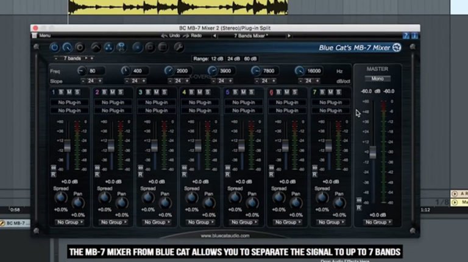The image size is (468, 262).
Task: Click the wrench settings icon
Action: pyautogui.click(x=179, y=47)
